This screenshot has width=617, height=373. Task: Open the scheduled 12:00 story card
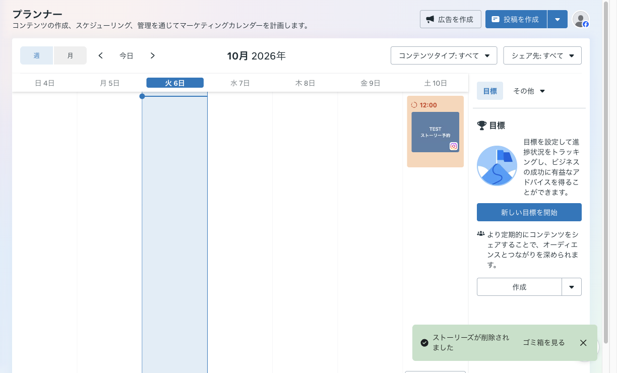tap(436, 132)
